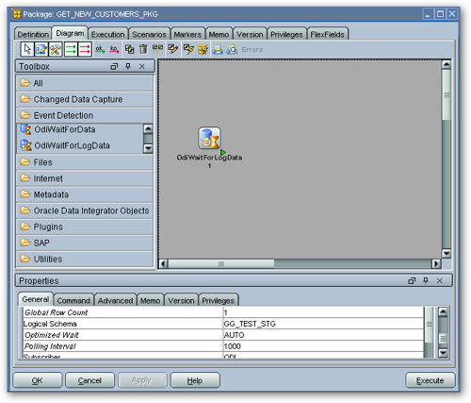471x403 pixels.
Task: Click the OK button
Action: tap(37, 380)
